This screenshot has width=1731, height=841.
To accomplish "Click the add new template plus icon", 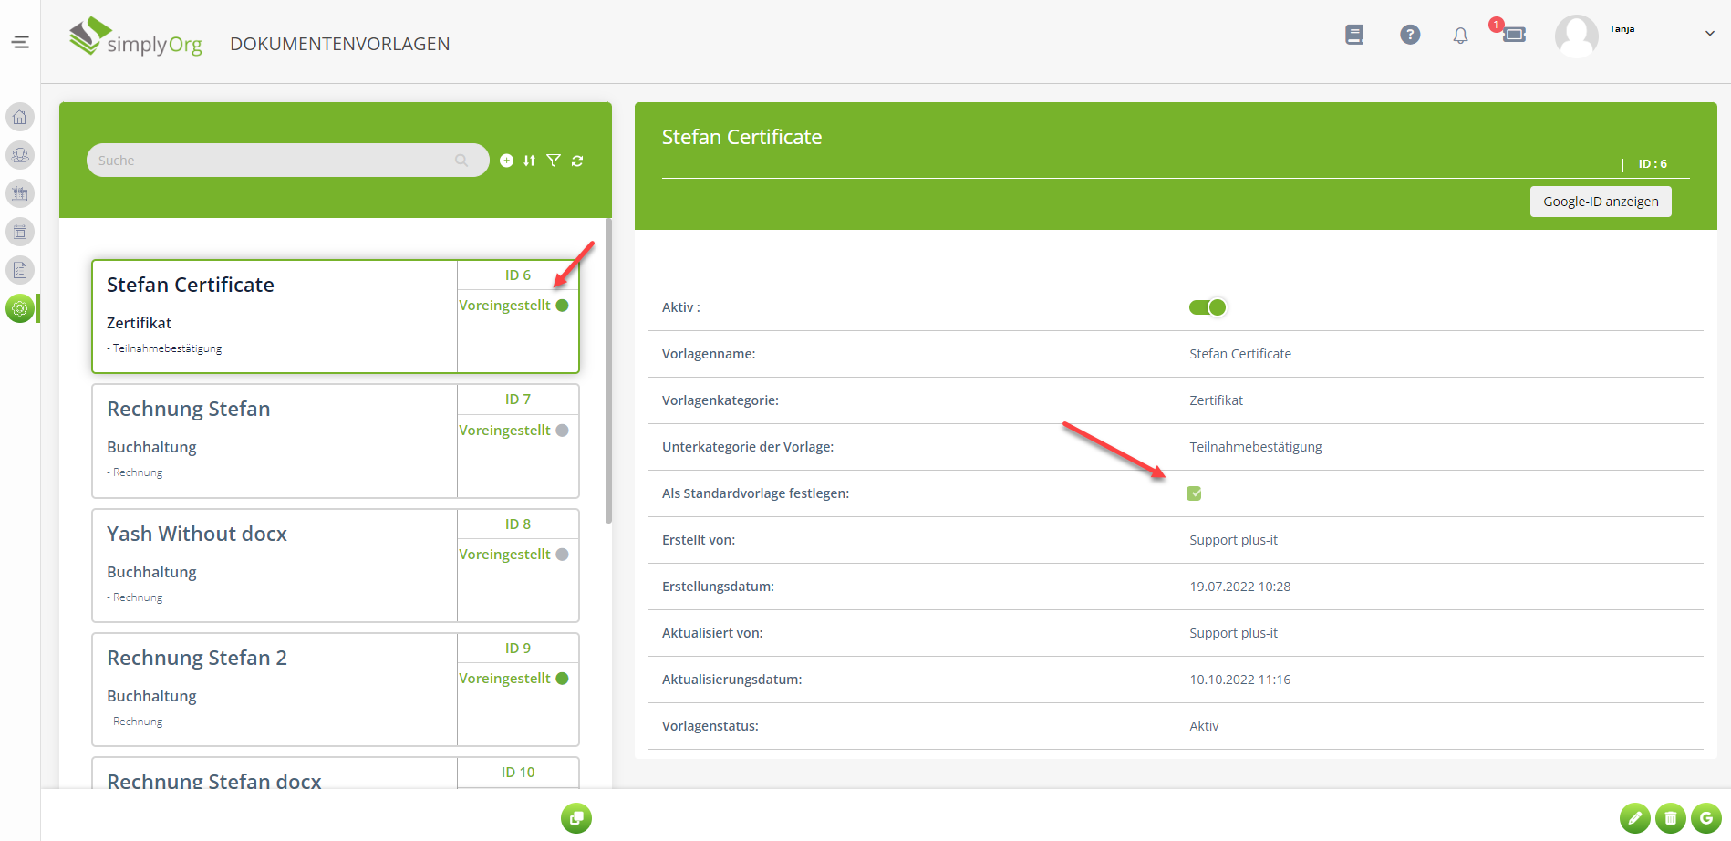I will point(507,161).
